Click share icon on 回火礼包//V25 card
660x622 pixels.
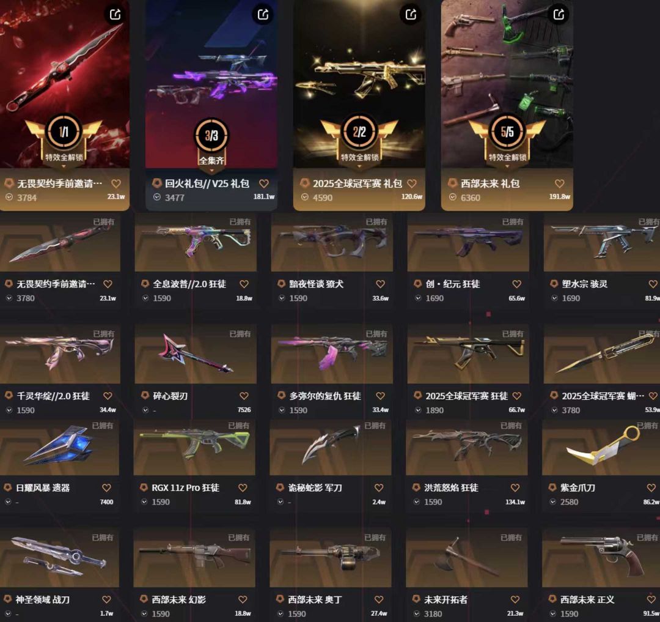(x=263, y=14)
